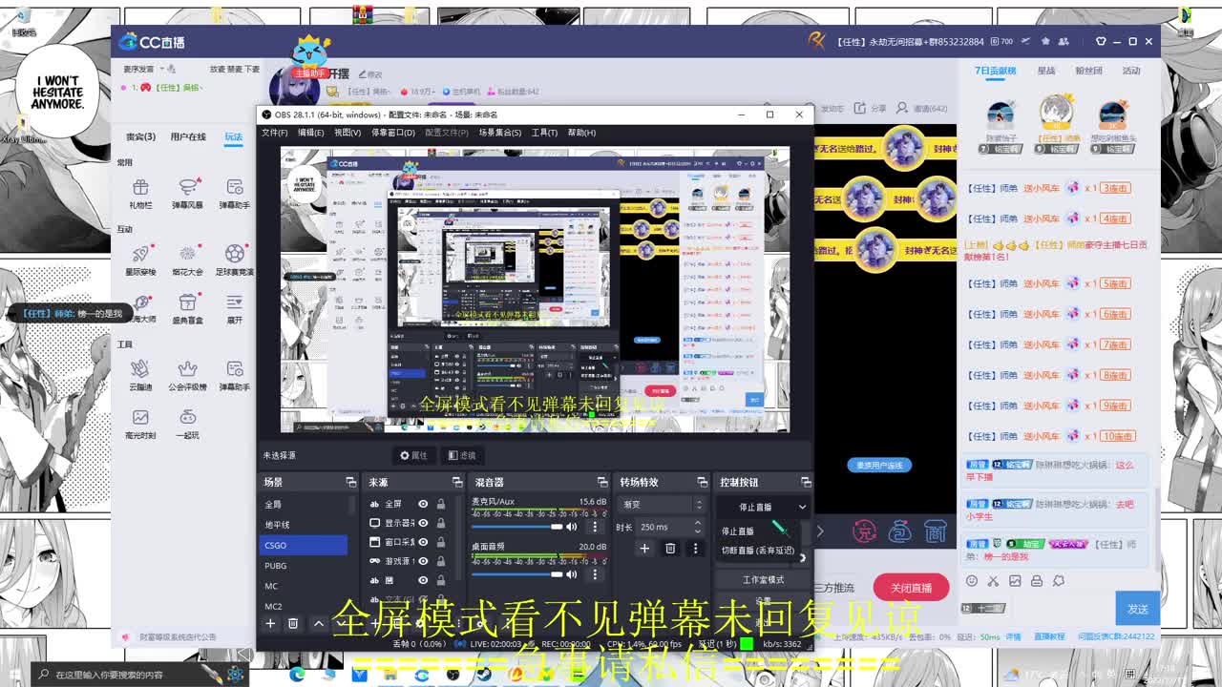Open the 滤镜 (Filters) panel in OBS

click(459, 455)
